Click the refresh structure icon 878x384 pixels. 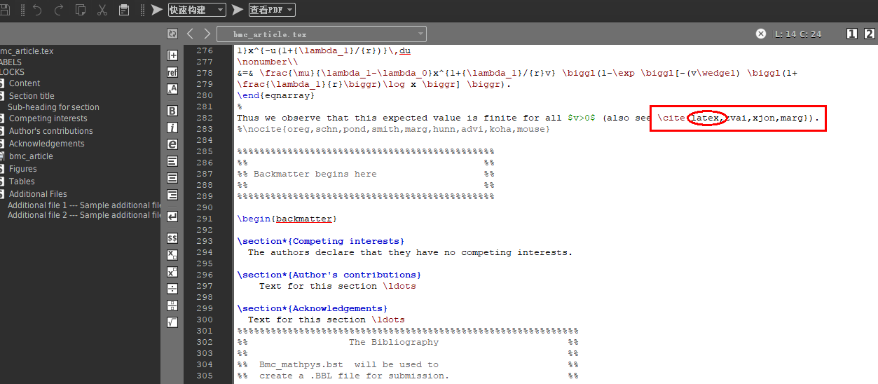pos(172,34)
